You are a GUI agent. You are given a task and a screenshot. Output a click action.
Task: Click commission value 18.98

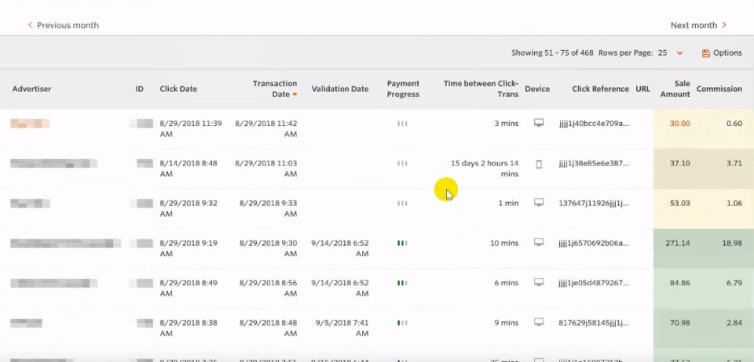point(732,243)
